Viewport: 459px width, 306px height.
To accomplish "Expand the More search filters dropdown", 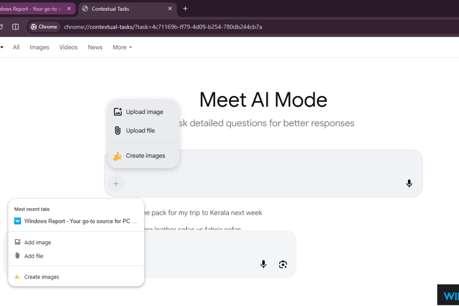I will (122, 47).
